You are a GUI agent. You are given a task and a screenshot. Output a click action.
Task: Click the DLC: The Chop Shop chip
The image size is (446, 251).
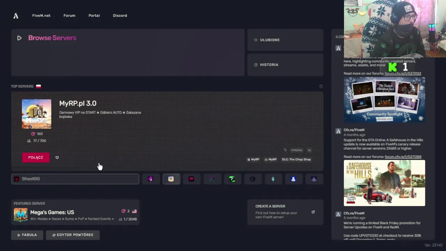(x=296, y=160)
